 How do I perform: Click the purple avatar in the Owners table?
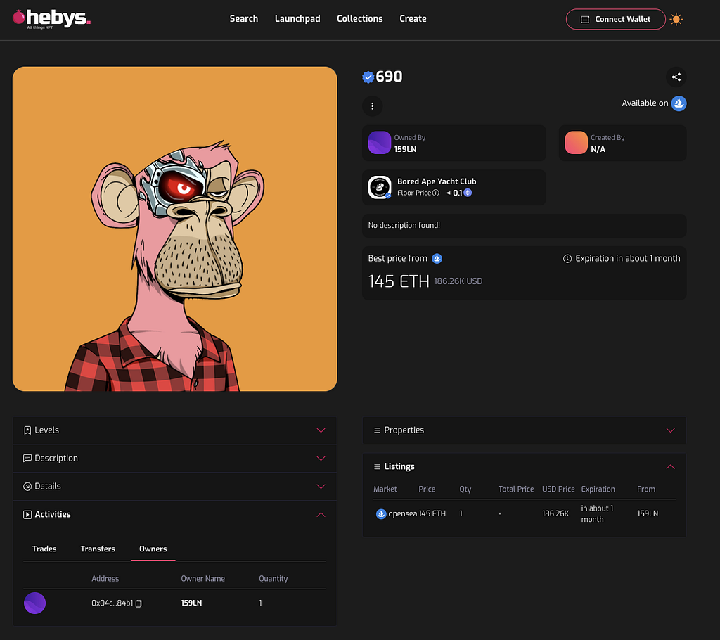point(35,603)
